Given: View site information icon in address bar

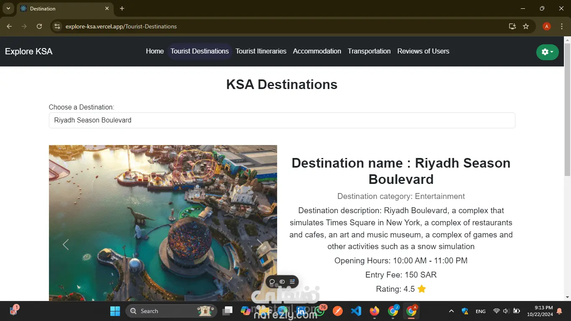Looking at the screenshot, I should click(x=58, y=26).
